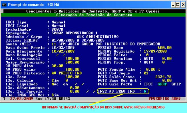This screenshot has width=187, height=113.
Task: Click the TRCT Local Normal value
Action: [x=59, y=26]
